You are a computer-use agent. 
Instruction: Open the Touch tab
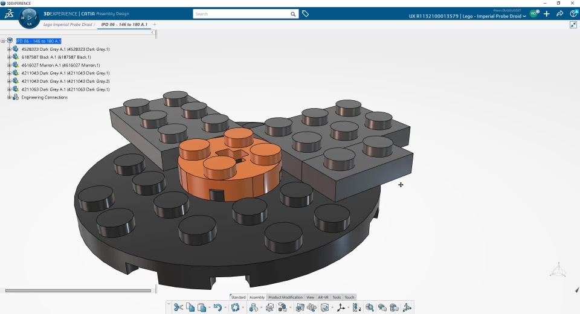point(349,297)
